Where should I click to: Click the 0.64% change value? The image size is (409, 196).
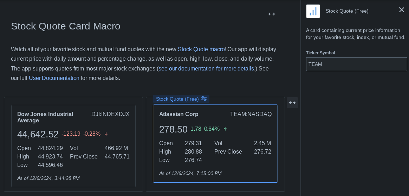click(x=212, y=129)
